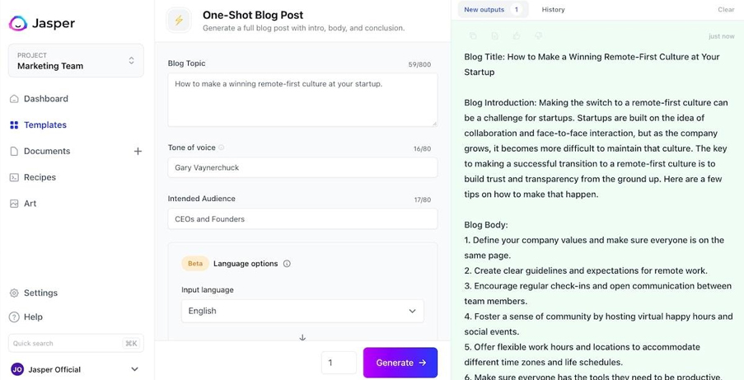Give the output a thumbs up

(517, 36)
